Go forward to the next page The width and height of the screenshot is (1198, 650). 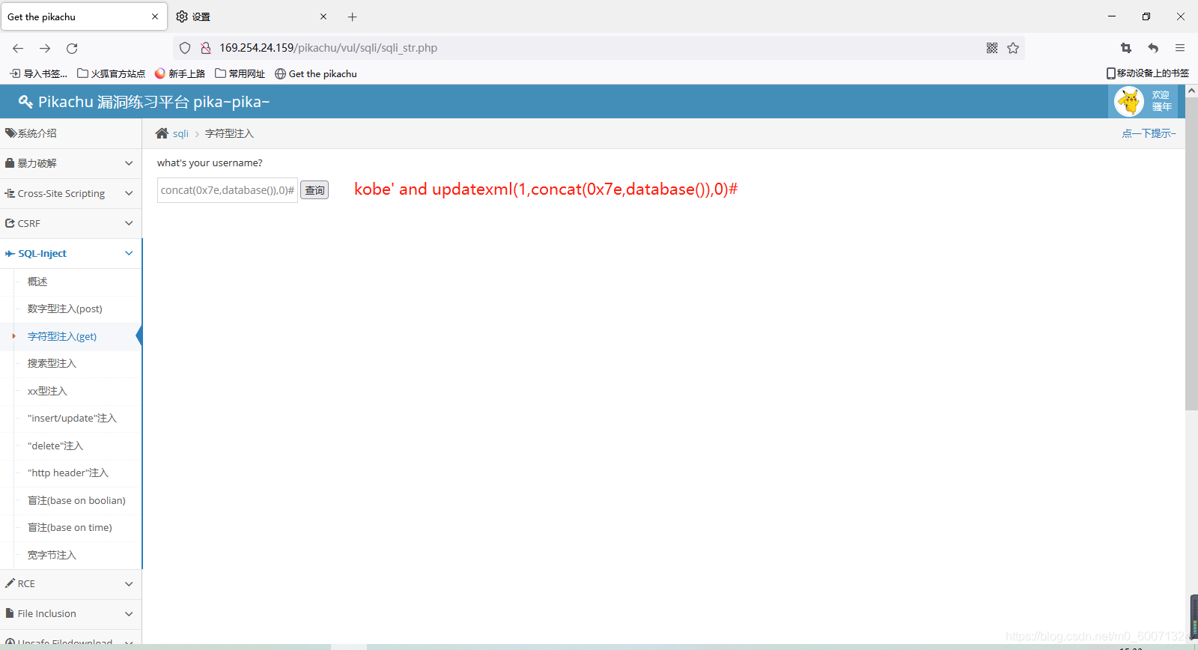[45, 48]
